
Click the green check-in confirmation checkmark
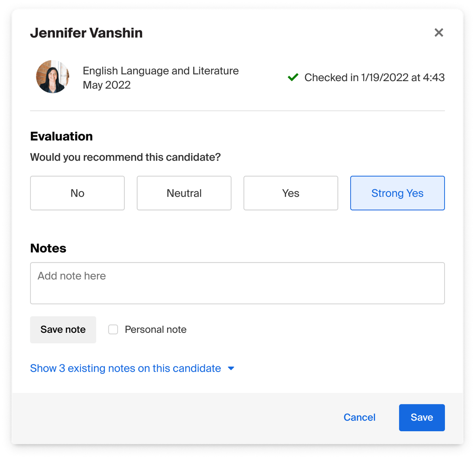pyautogui.click(x=293, y=77)
